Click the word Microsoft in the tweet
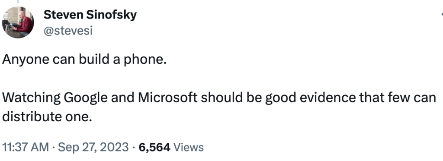443x161 pixels. coord(168,98)
